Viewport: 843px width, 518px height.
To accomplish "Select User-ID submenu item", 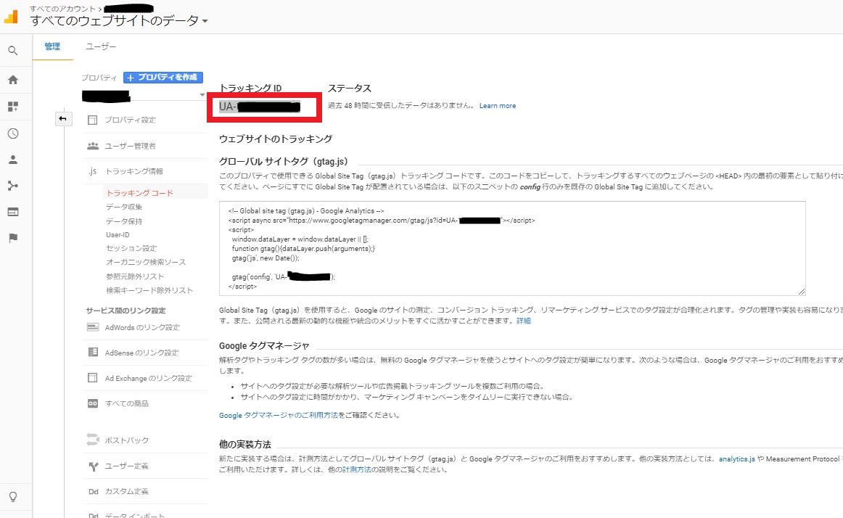I will pyautogui.click(x=118, y=235).
